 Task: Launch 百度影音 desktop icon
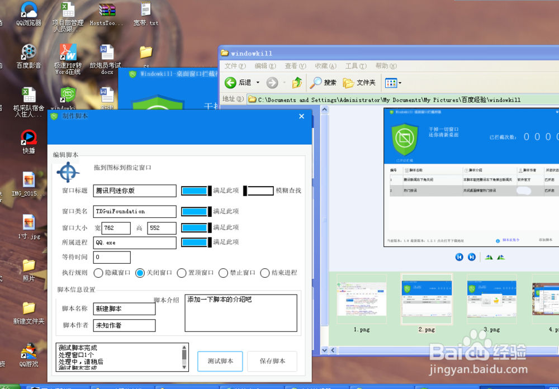tap(29, 56)
